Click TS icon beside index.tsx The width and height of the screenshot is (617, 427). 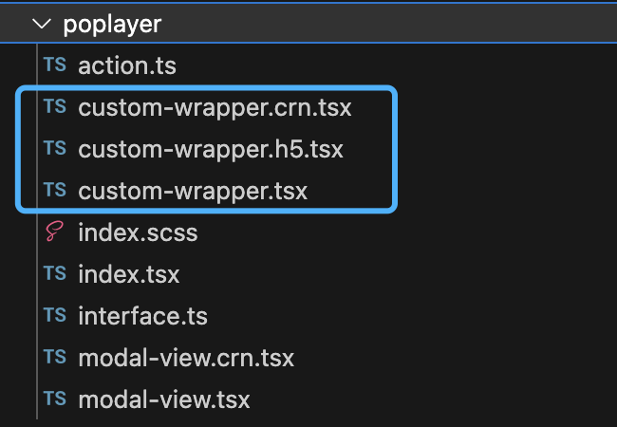point(55,274)
